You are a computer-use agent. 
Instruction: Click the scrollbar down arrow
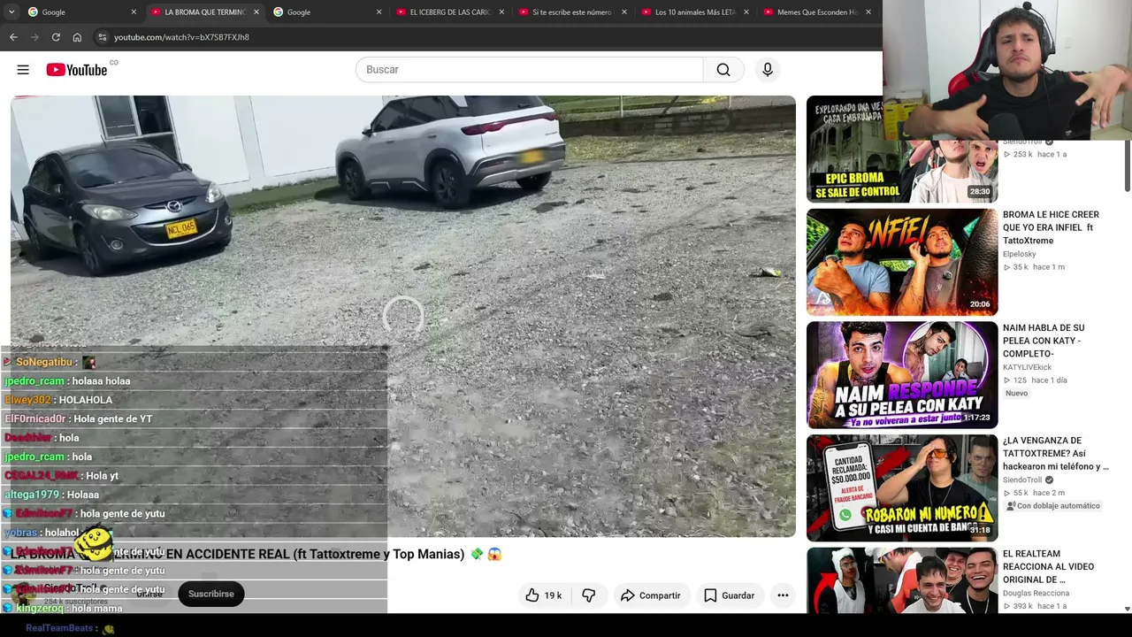(x=1127, y=609)
